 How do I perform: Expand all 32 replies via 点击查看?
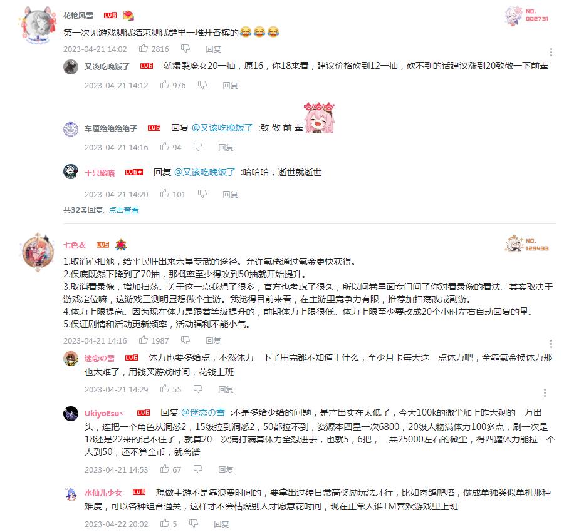(x=123, y=210)
